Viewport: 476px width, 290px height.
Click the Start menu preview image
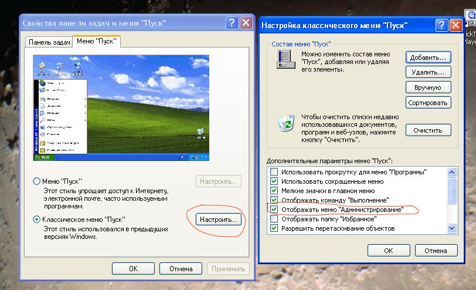(121, 107)
